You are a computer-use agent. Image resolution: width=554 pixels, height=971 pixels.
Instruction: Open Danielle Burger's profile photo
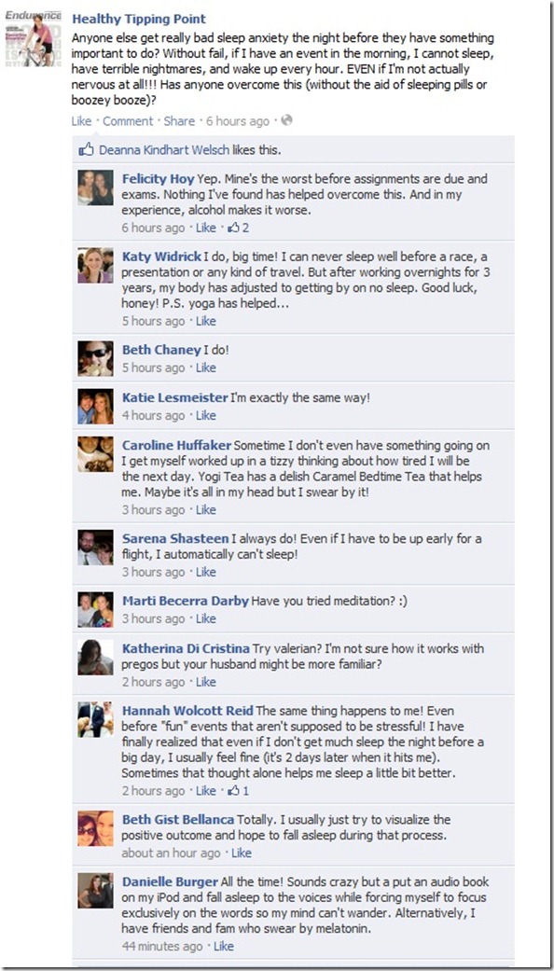[95, 891]
